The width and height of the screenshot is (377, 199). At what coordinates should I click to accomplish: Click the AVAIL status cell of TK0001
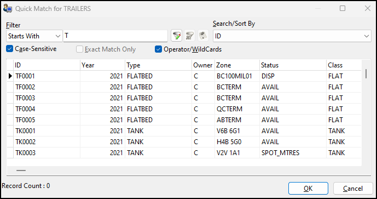click(x=293, y=131)
